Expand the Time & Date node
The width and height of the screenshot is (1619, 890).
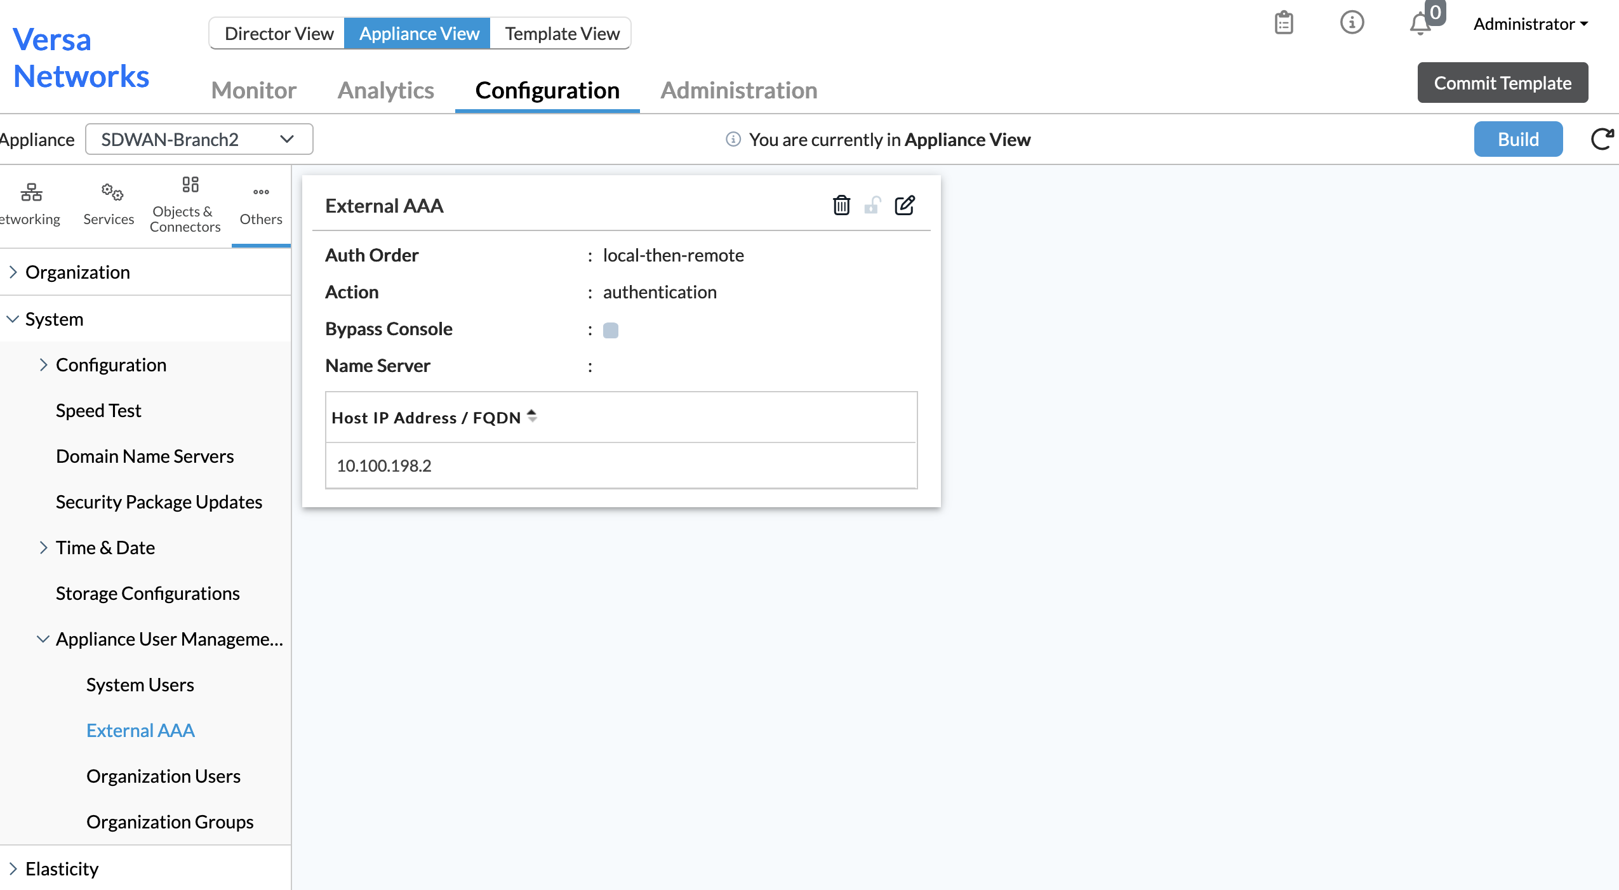click(x=43, y=547)
